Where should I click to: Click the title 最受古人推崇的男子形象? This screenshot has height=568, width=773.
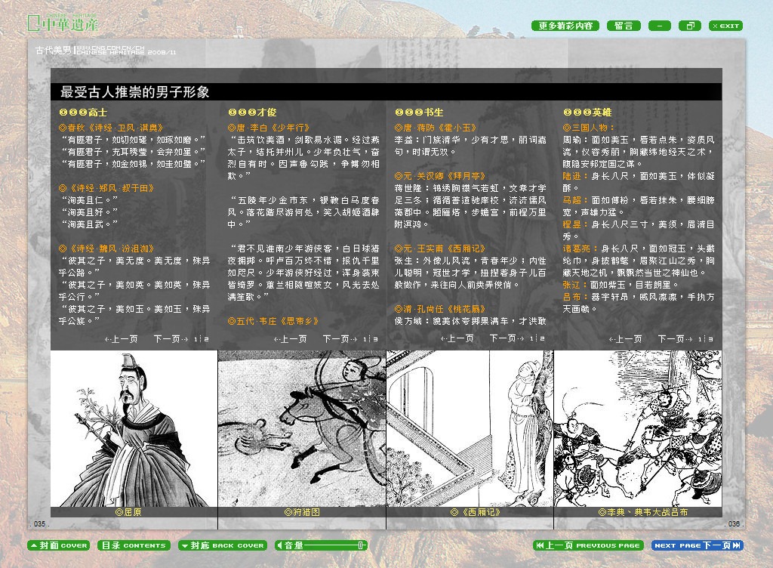coord(134,91)
